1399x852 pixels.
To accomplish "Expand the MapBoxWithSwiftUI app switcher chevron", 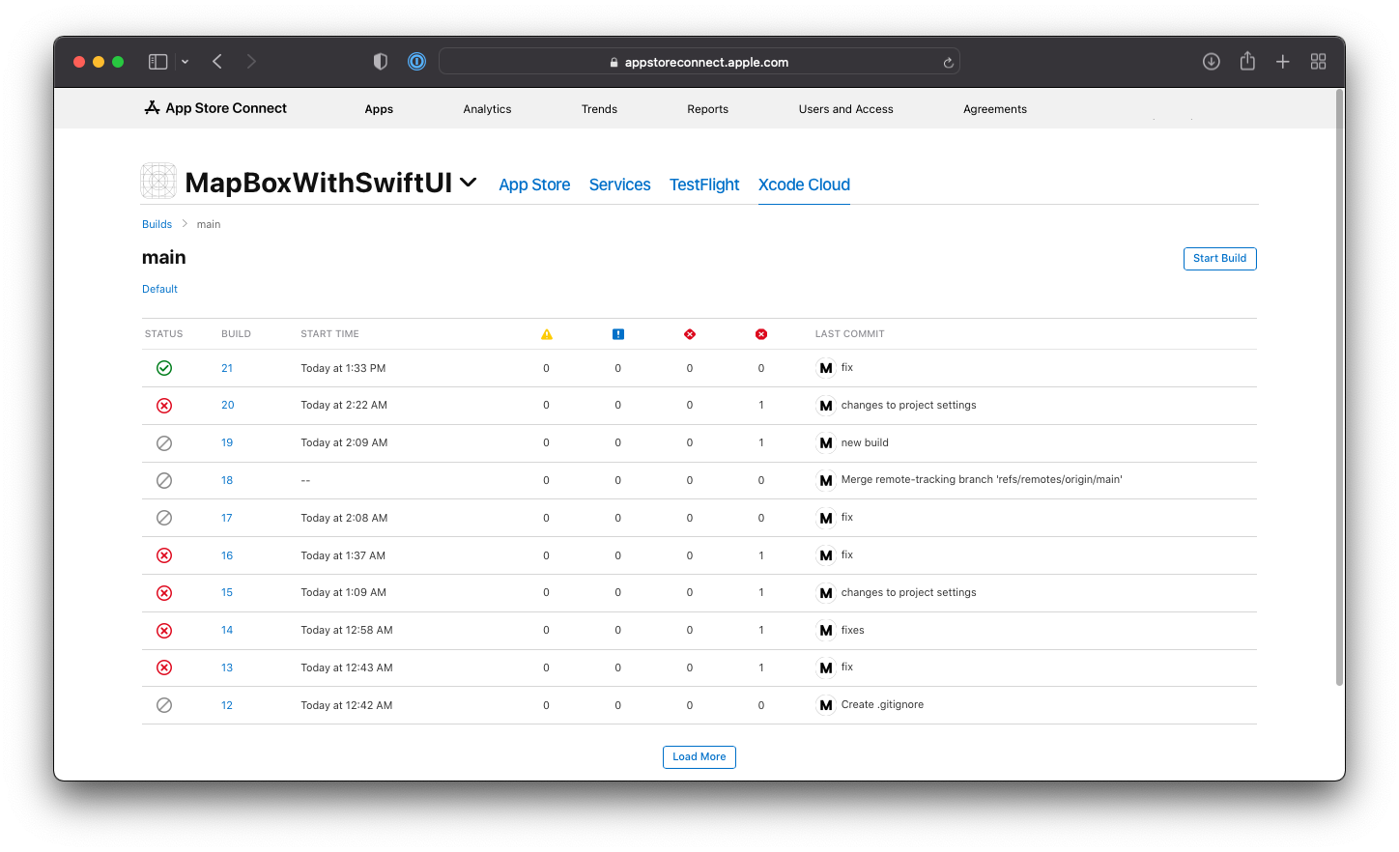I will (469, 182).
